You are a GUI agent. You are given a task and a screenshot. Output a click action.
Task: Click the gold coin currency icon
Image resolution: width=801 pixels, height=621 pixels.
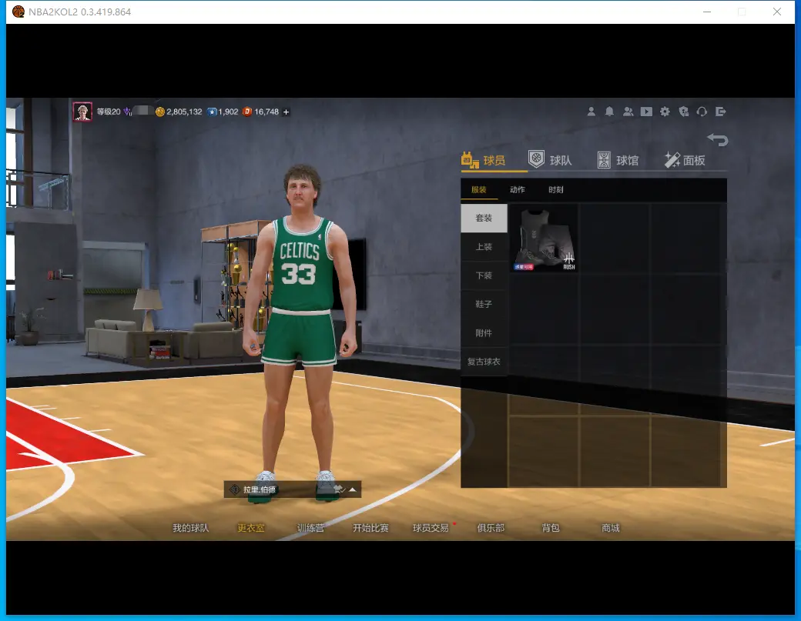[x=160, y=112]
